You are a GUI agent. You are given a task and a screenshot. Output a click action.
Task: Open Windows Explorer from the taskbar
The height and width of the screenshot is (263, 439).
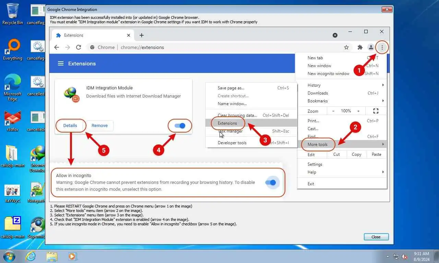[52, 256]
